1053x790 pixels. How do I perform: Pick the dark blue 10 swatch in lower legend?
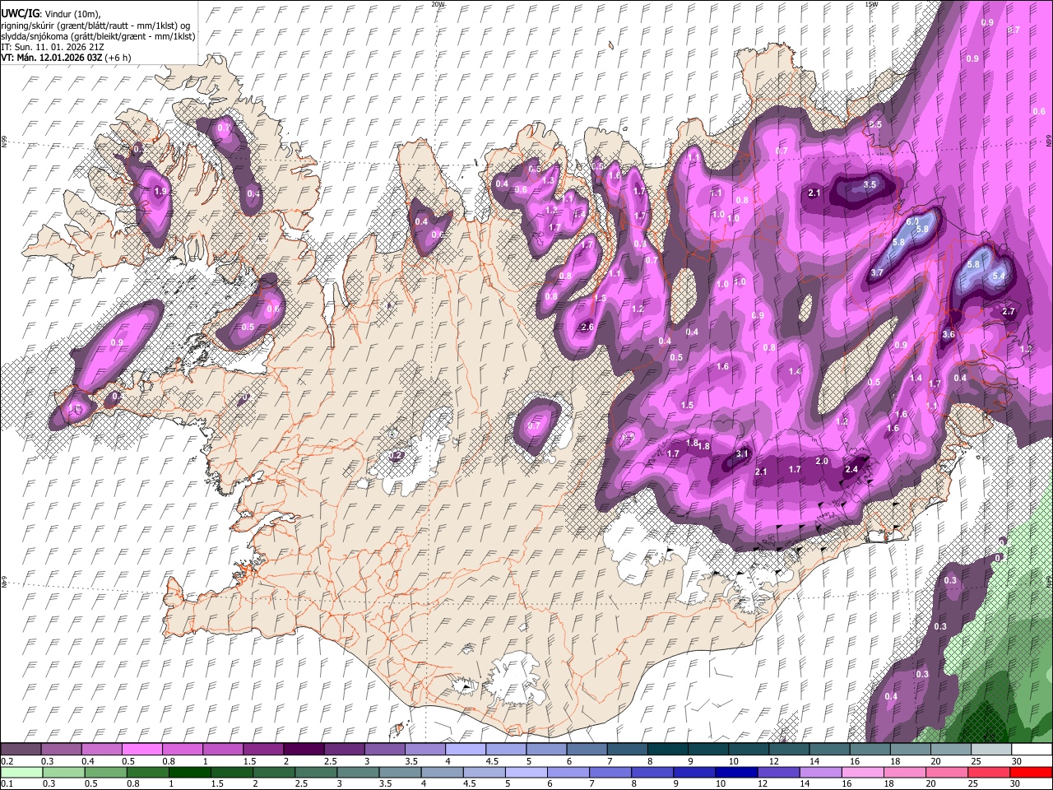pyautogui.click(x=736, y=772)
